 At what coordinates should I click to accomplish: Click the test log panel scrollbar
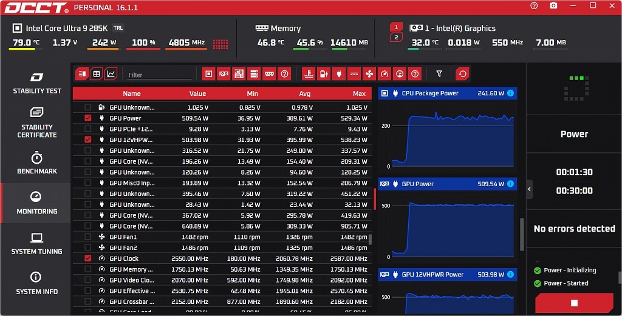click(620, 277)
